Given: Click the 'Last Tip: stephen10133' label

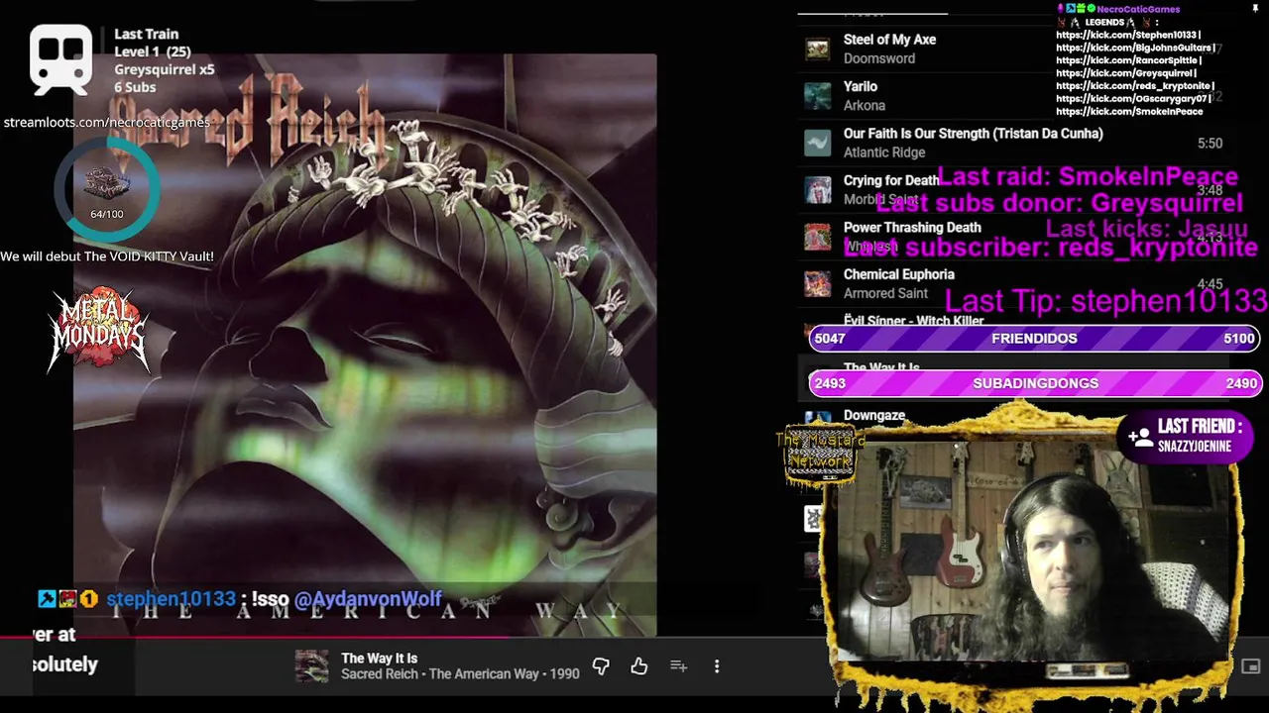Looking at the screenshot, I should 1106,300.
